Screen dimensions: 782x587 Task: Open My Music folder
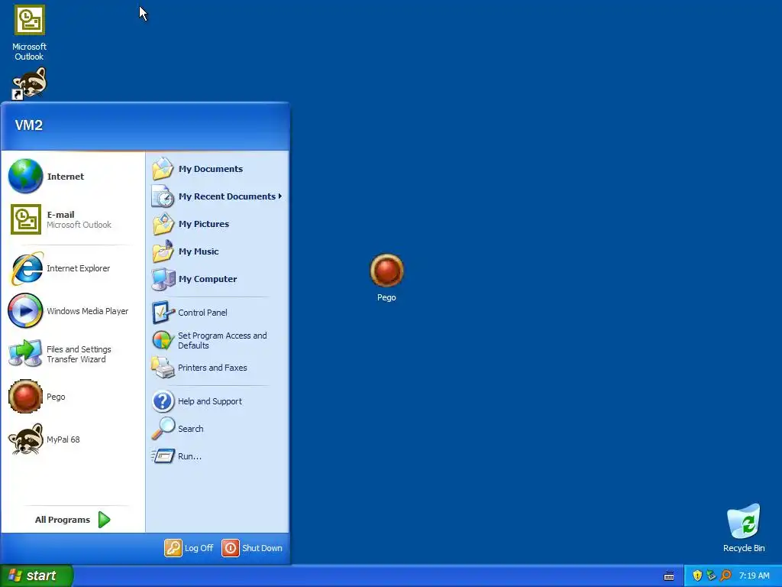[x=217, y=251]
